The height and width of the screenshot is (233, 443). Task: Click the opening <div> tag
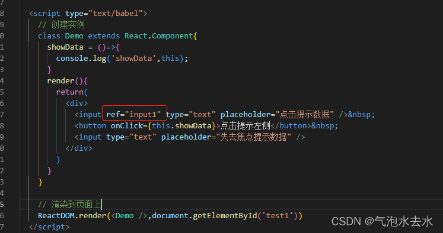click(x=77, y=103)
